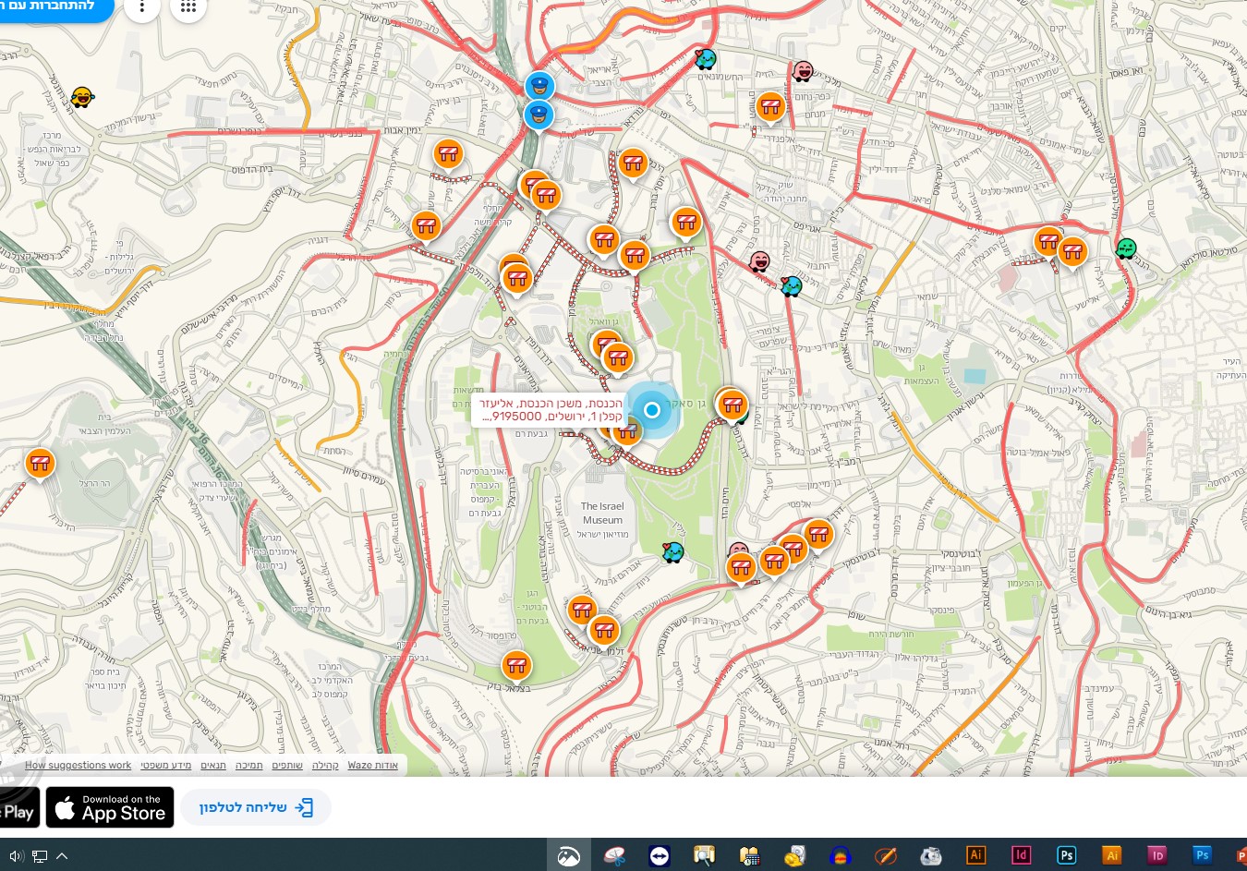Click the blue current location dot
1247x871 pixels.
652,410
